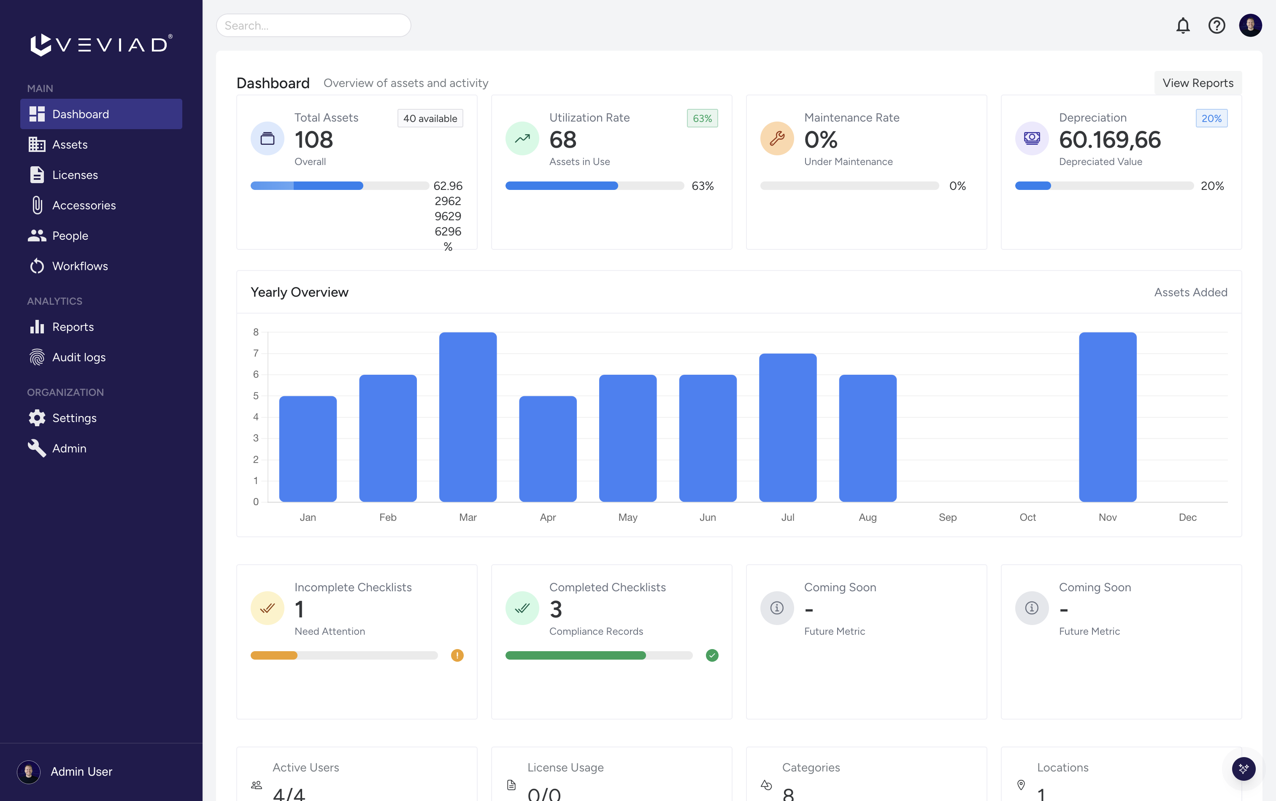Click the Completed Checklists green check indicator
This screenshot has height=801, width=1276.
pos(712,655)
